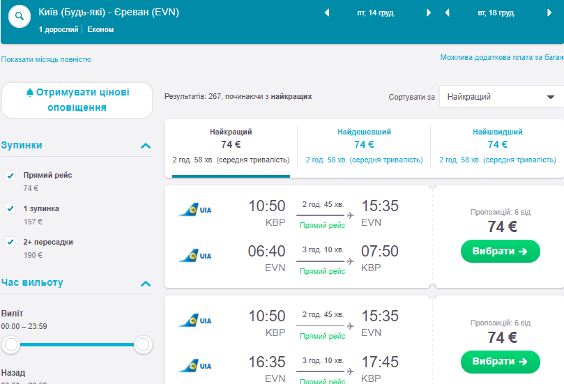Switch to the Найшвидший tab

tap(497, 146)
